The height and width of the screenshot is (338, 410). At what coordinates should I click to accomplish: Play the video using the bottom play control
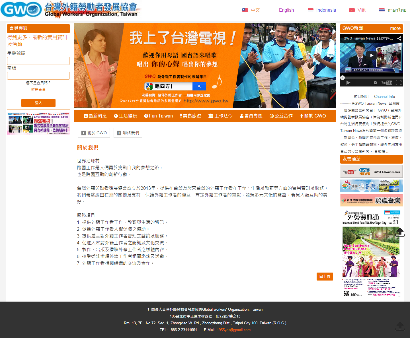(x=348, y=83)
